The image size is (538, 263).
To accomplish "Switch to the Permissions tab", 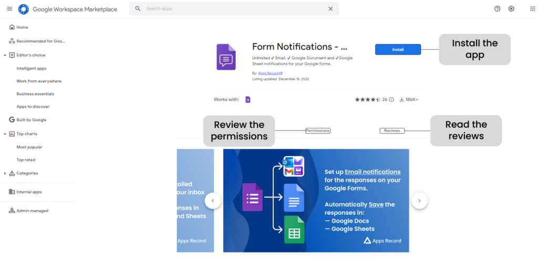I will point(317,130).
